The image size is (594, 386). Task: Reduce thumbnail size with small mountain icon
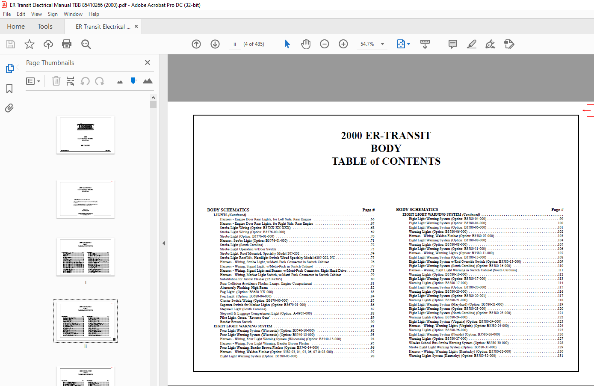pyautogui.click(x=120, y=82)
